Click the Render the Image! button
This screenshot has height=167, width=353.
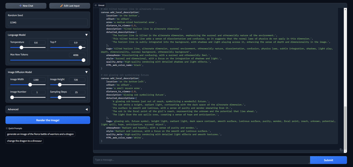48,120
